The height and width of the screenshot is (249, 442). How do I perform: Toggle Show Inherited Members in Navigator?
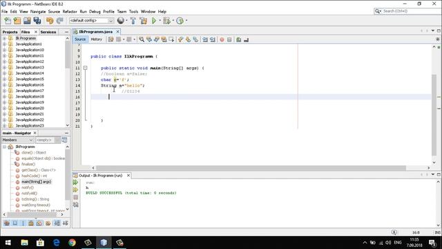[7, 223]
